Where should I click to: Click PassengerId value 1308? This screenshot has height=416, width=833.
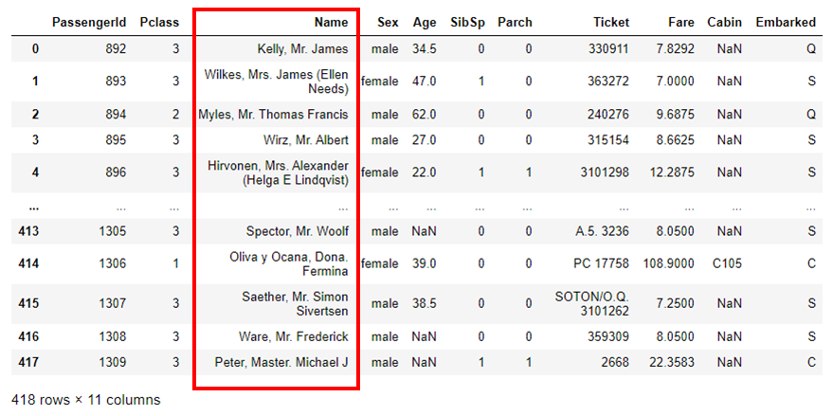113,336
